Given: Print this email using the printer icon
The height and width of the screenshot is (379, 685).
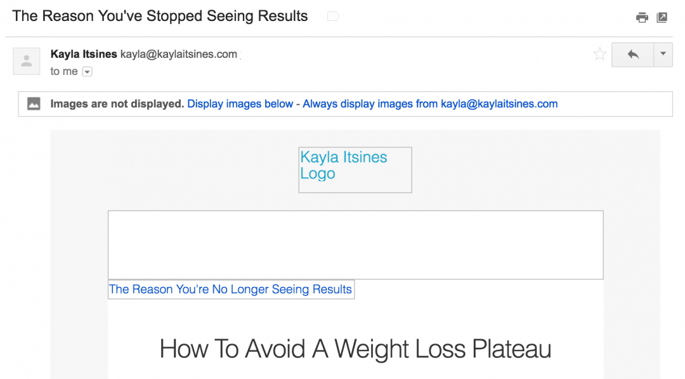Looking at the screenshot, I should [x=642, y=18].
